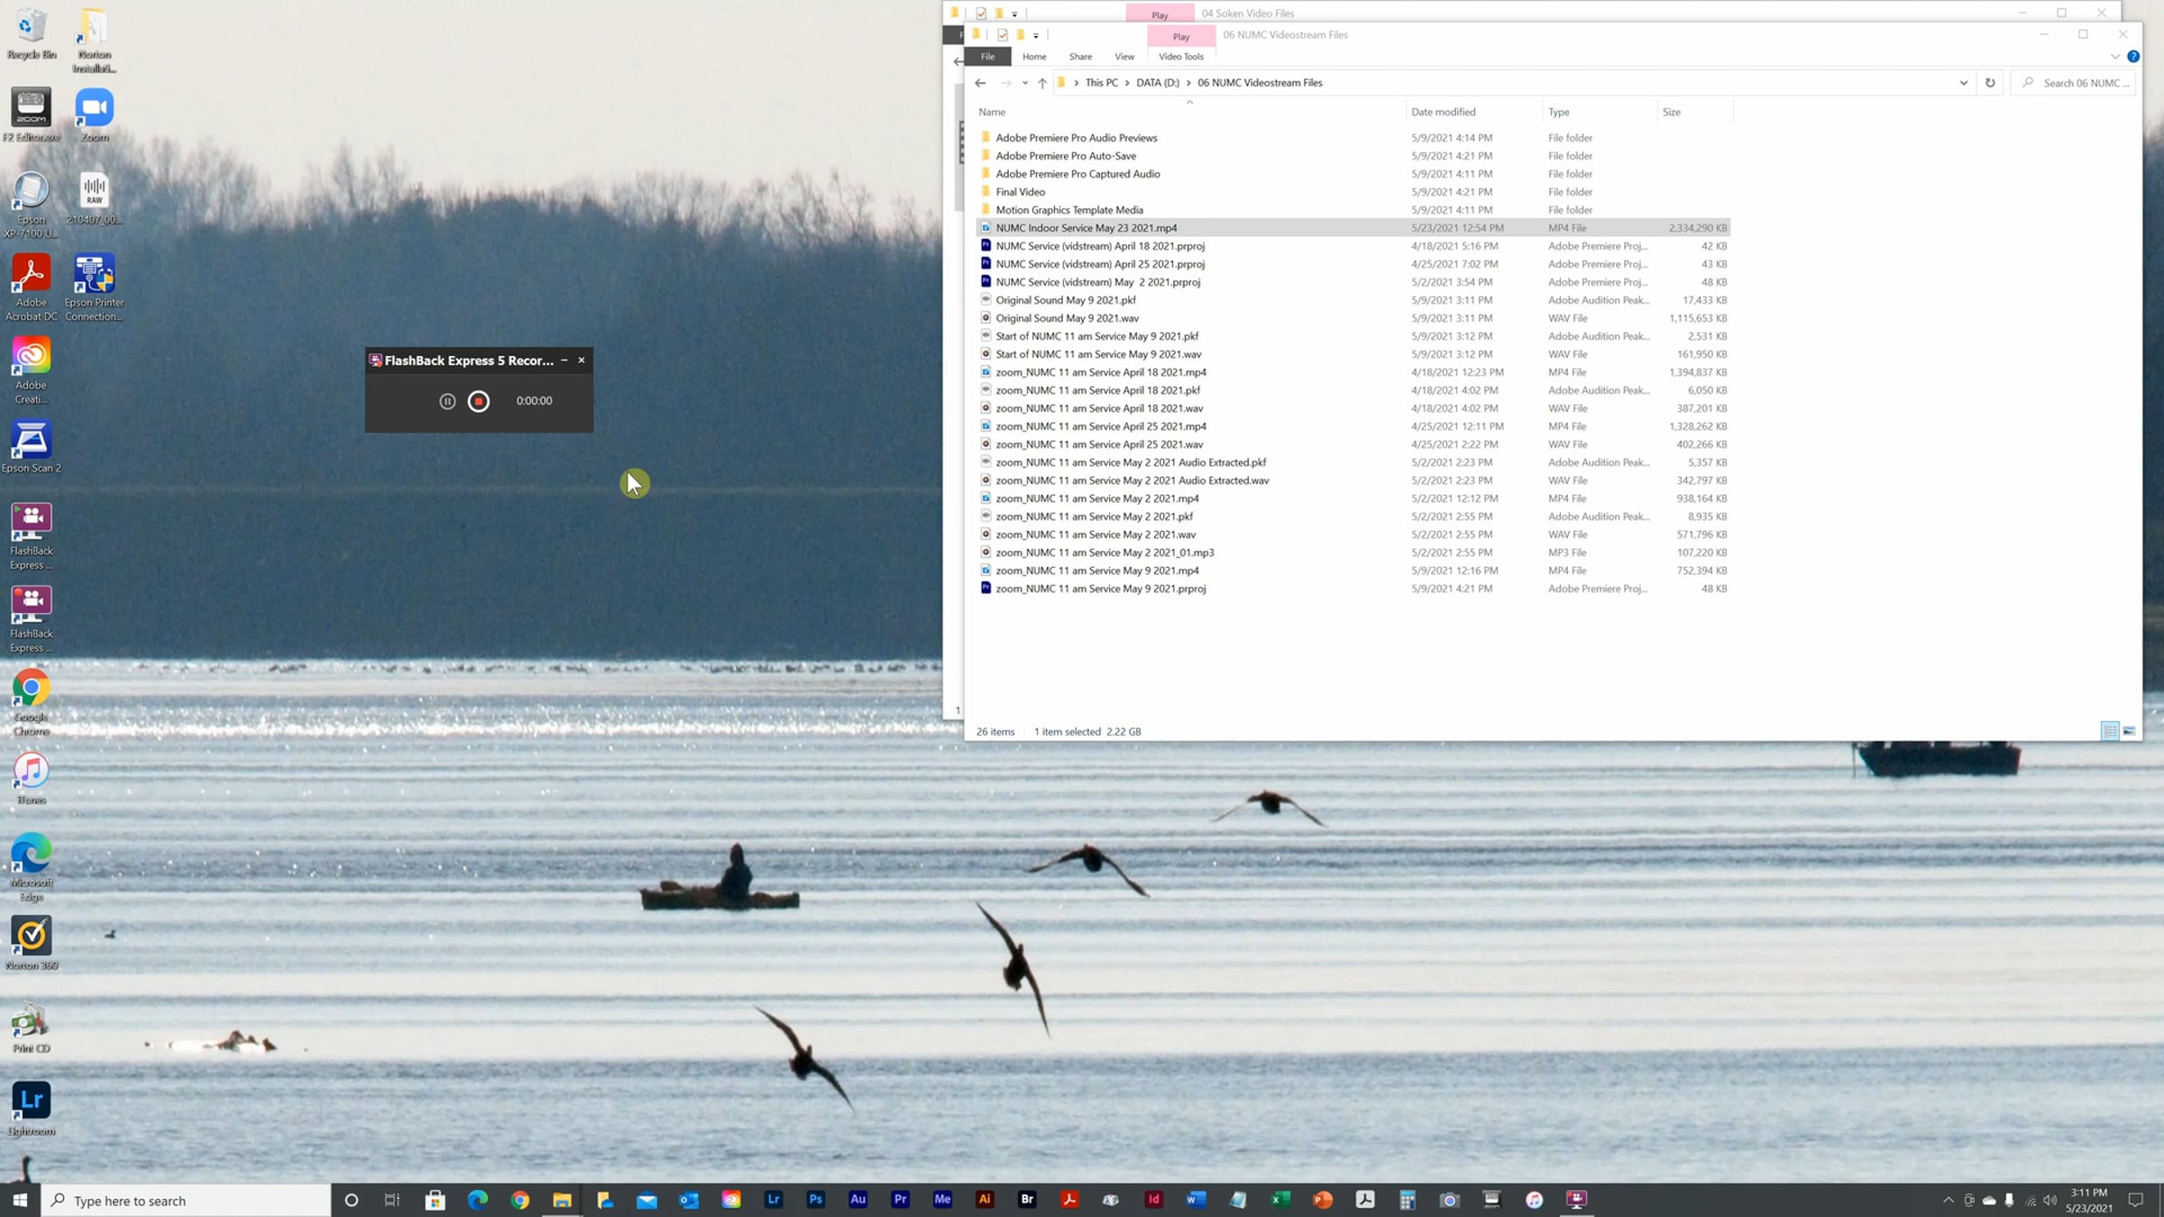The height and width of the screenshot is (1217, 2164).
Task: Open address bar previous locations dropdown
Action: click(1963, 83)
